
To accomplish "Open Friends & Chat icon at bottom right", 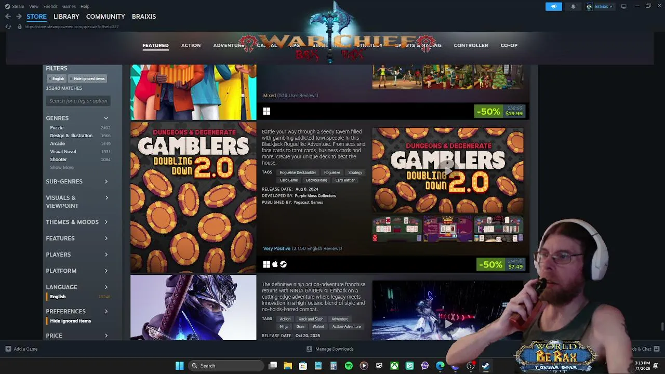I will click(657, 349).
